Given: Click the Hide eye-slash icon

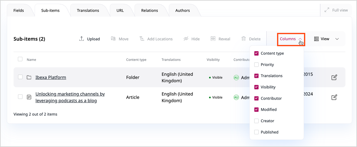Looking at the screenshot, I should 186,39.
